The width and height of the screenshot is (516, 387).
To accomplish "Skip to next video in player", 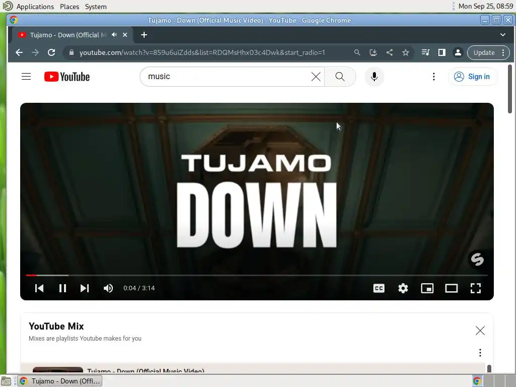I will [x=85, y=288].
